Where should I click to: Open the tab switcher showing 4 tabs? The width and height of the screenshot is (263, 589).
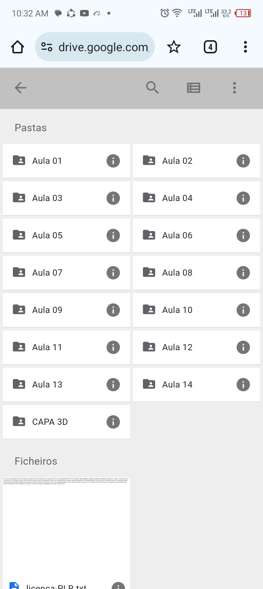tap(210, 47)
